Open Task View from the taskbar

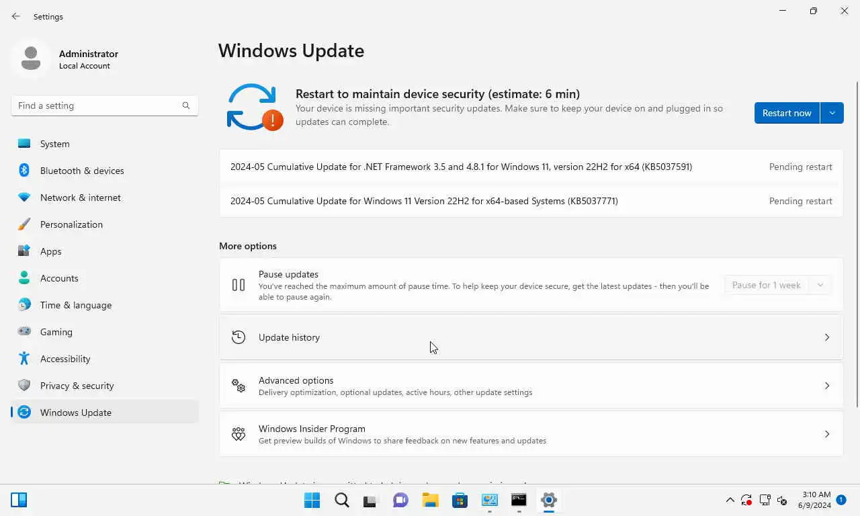(371, 501)
